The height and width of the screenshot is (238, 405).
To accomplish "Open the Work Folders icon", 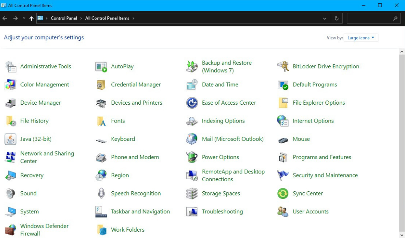I will click(x=101, y=229).
